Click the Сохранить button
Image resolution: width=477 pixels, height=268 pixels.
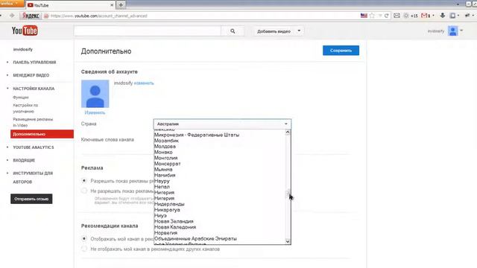pos(341,51)
